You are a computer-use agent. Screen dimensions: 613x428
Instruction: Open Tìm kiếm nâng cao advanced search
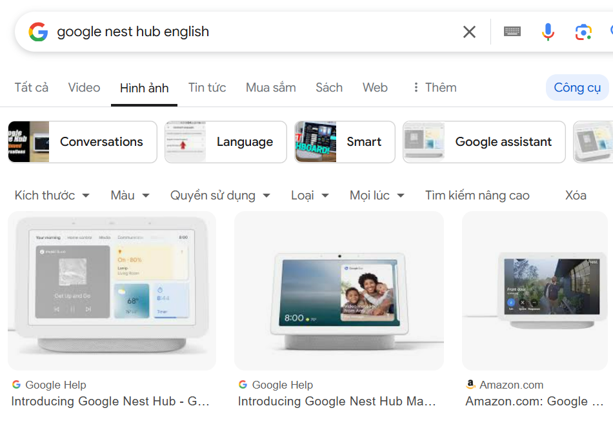[477, 195]
